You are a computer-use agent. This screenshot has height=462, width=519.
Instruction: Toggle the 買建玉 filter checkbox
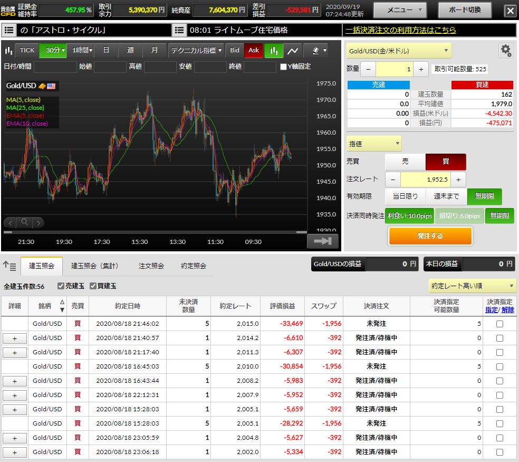click(93, 286)
